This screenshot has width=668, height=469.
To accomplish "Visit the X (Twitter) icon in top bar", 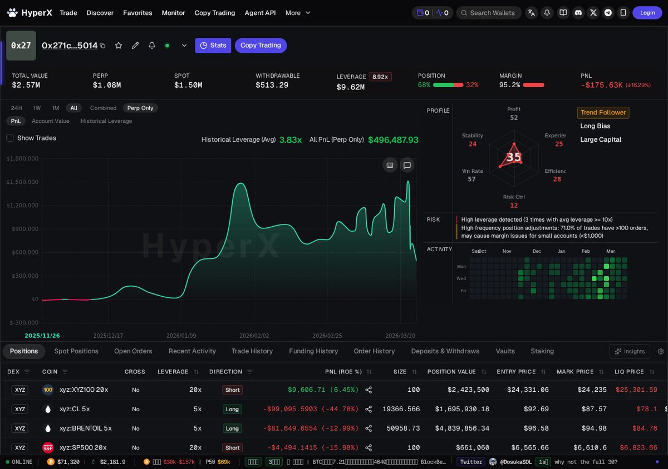I will coord(593,12).
